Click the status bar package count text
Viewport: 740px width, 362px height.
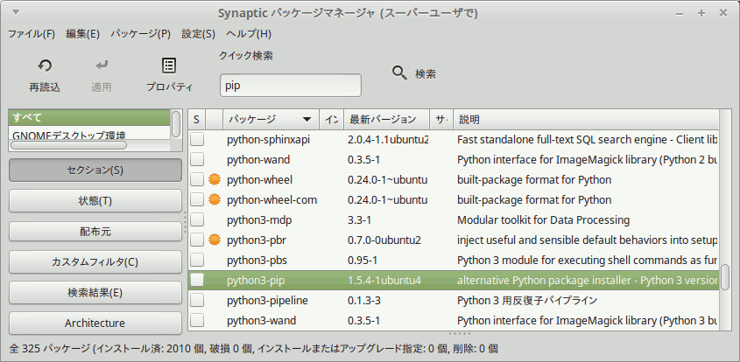253,349
